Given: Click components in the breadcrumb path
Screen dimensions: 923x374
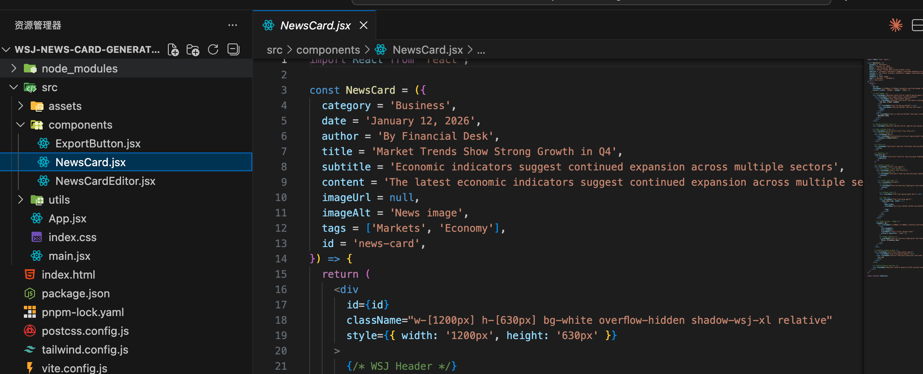Looking at the screenshot, I should pos(328,50).
